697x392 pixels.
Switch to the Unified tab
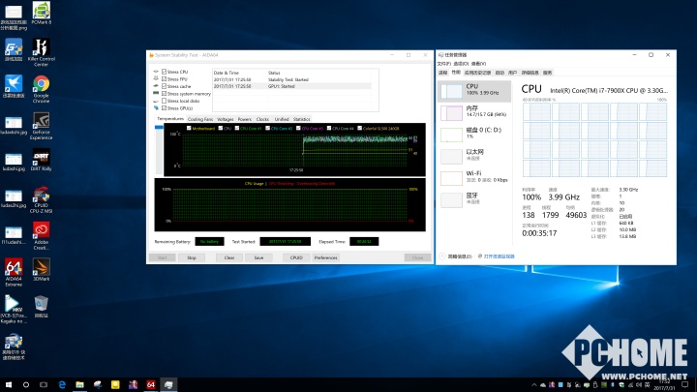(x=282, y=119)
